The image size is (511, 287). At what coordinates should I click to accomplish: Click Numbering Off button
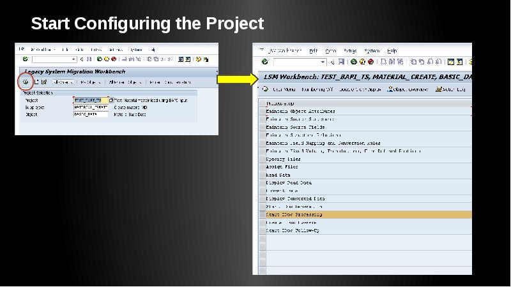point(317,89)
